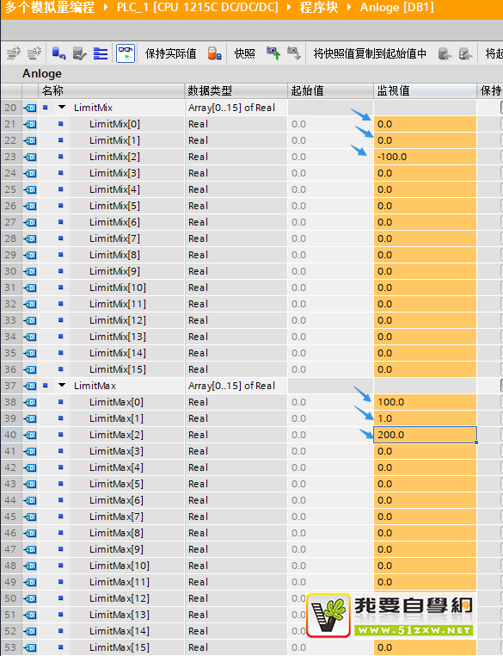Select the LimitMax[0] row tag icon
The height and width of the screenshot is (656, 503).
click(x=30, y=402)
